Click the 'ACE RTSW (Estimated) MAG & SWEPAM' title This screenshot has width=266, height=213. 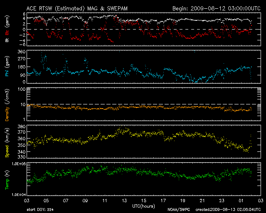point(77,8)
